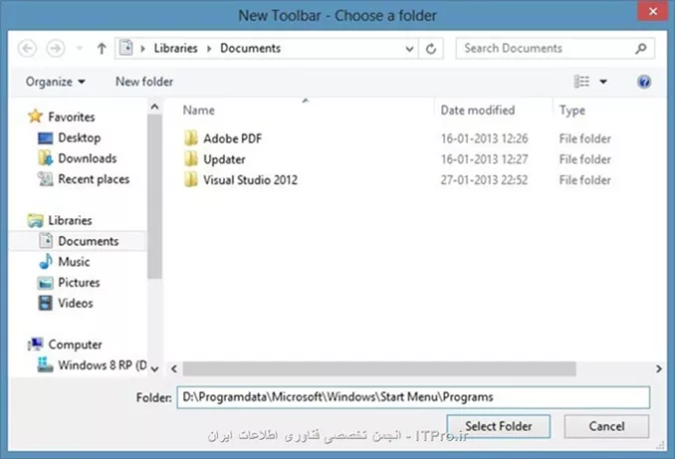Open the recent locations dropdown arrow
The image size is (675, 459).
coord(80,48)
